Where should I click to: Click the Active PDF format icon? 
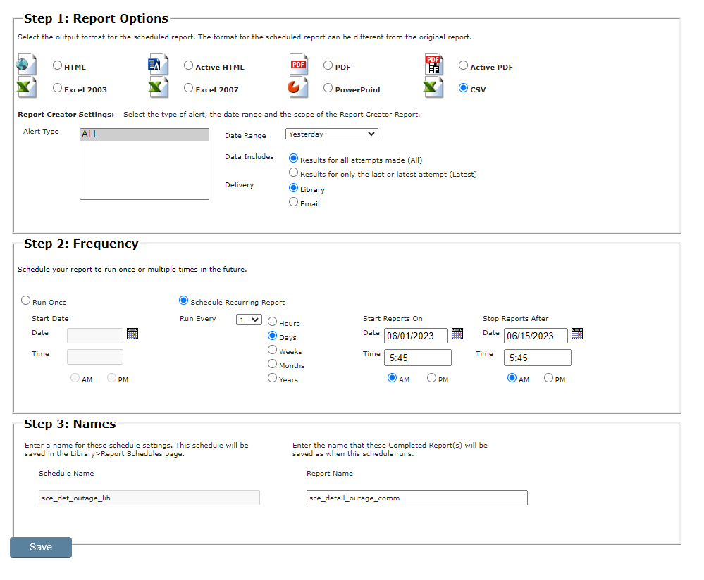tap(433, 65)
